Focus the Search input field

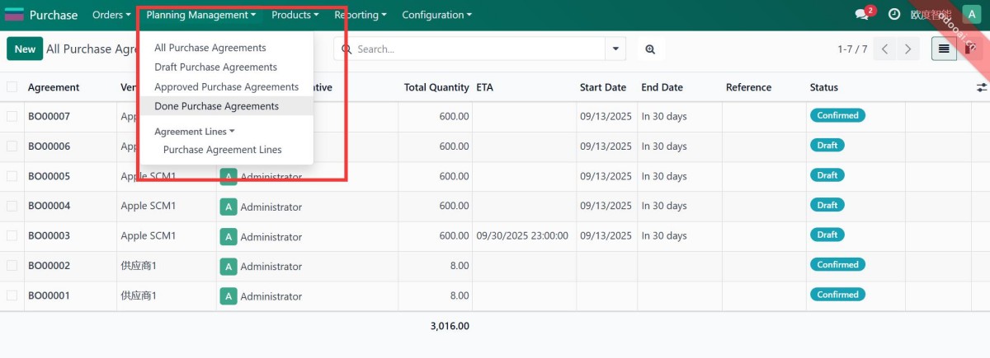478,49
